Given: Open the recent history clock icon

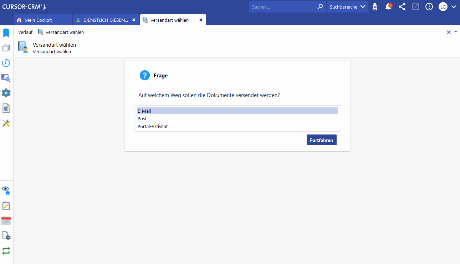Looking at the screenshot, I should point(6,63).
